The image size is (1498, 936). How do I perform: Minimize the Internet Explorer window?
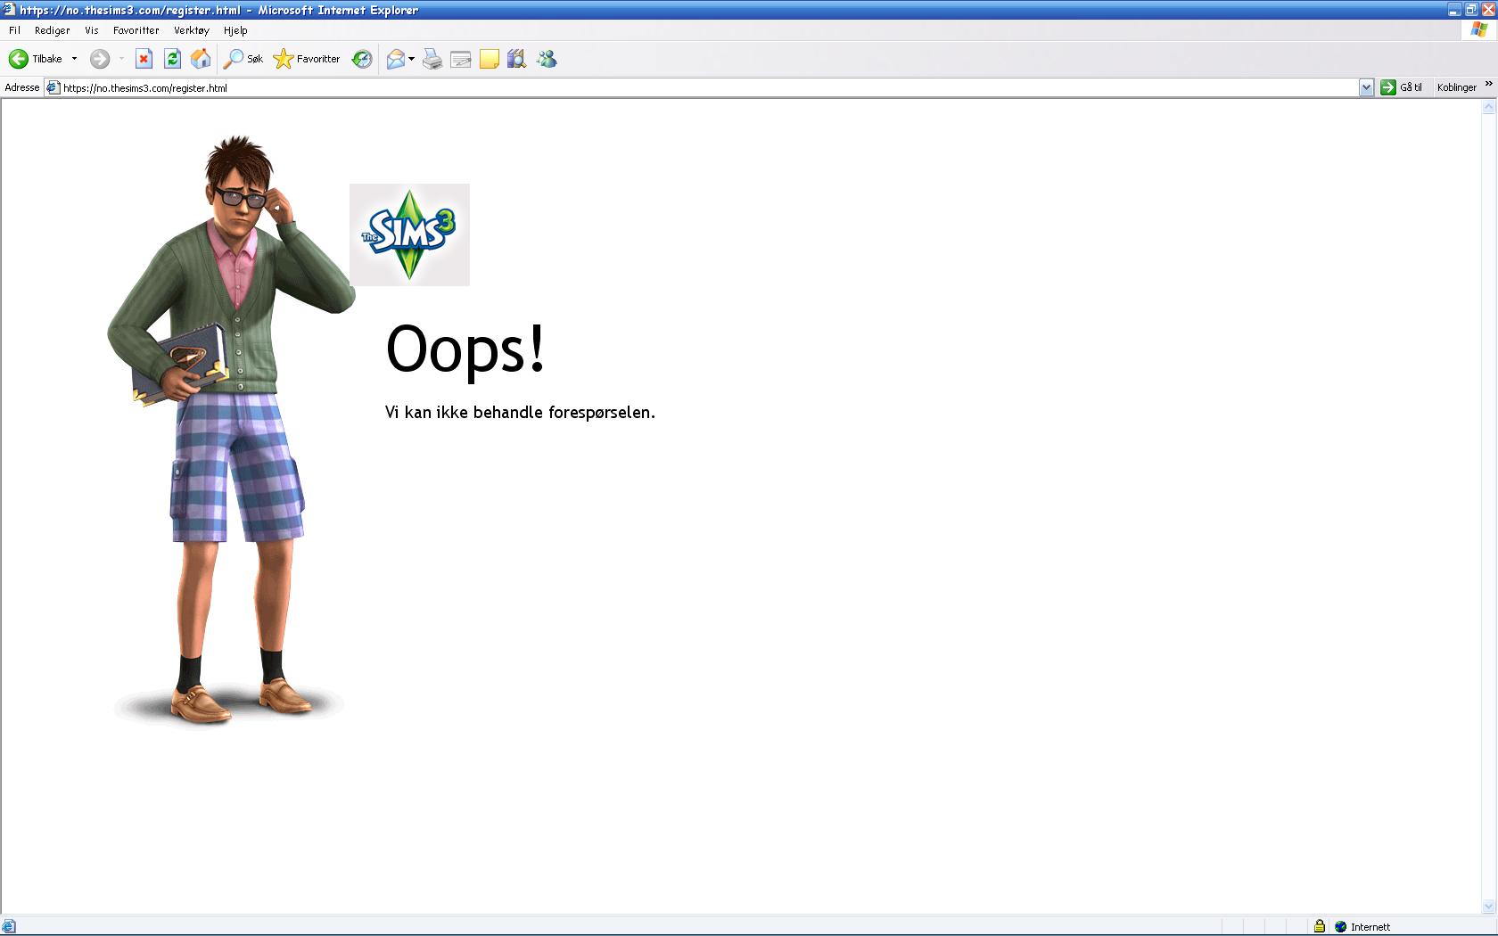(1454, 10)
